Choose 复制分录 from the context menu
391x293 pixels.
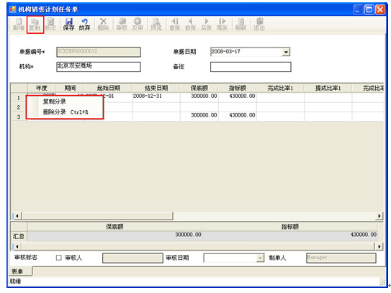point(55,102)
